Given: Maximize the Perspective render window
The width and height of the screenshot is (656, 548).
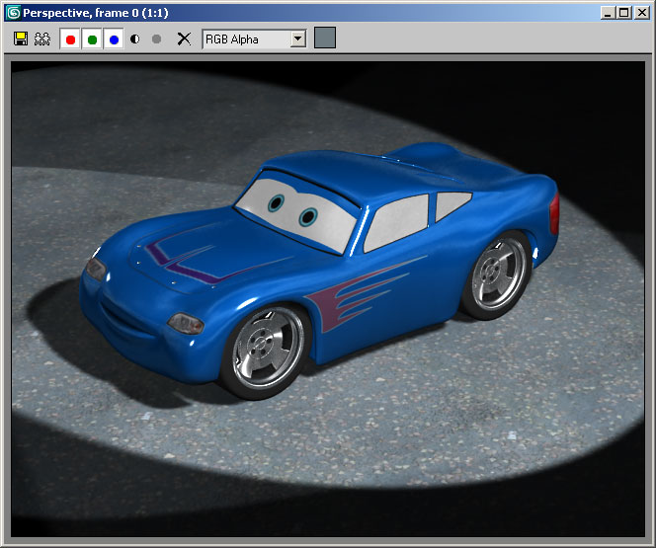Looking at the screenshot, I should [x=622, y=13].
